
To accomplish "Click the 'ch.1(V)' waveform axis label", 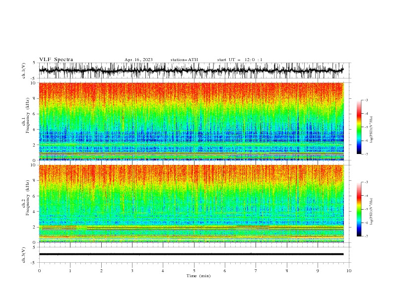I will coord(24,71).
